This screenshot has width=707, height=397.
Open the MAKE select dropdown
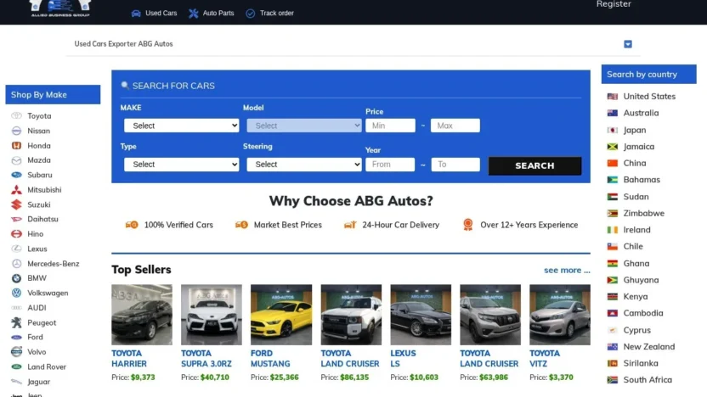[x=181, y=126]
